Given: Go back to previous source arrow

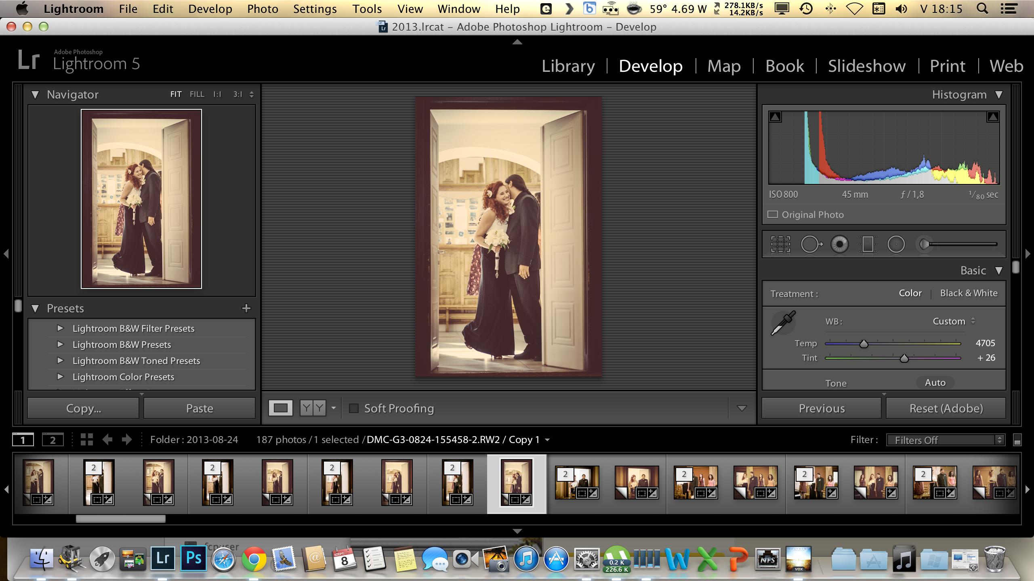Looking at the screenshot, I should [107, 439].
